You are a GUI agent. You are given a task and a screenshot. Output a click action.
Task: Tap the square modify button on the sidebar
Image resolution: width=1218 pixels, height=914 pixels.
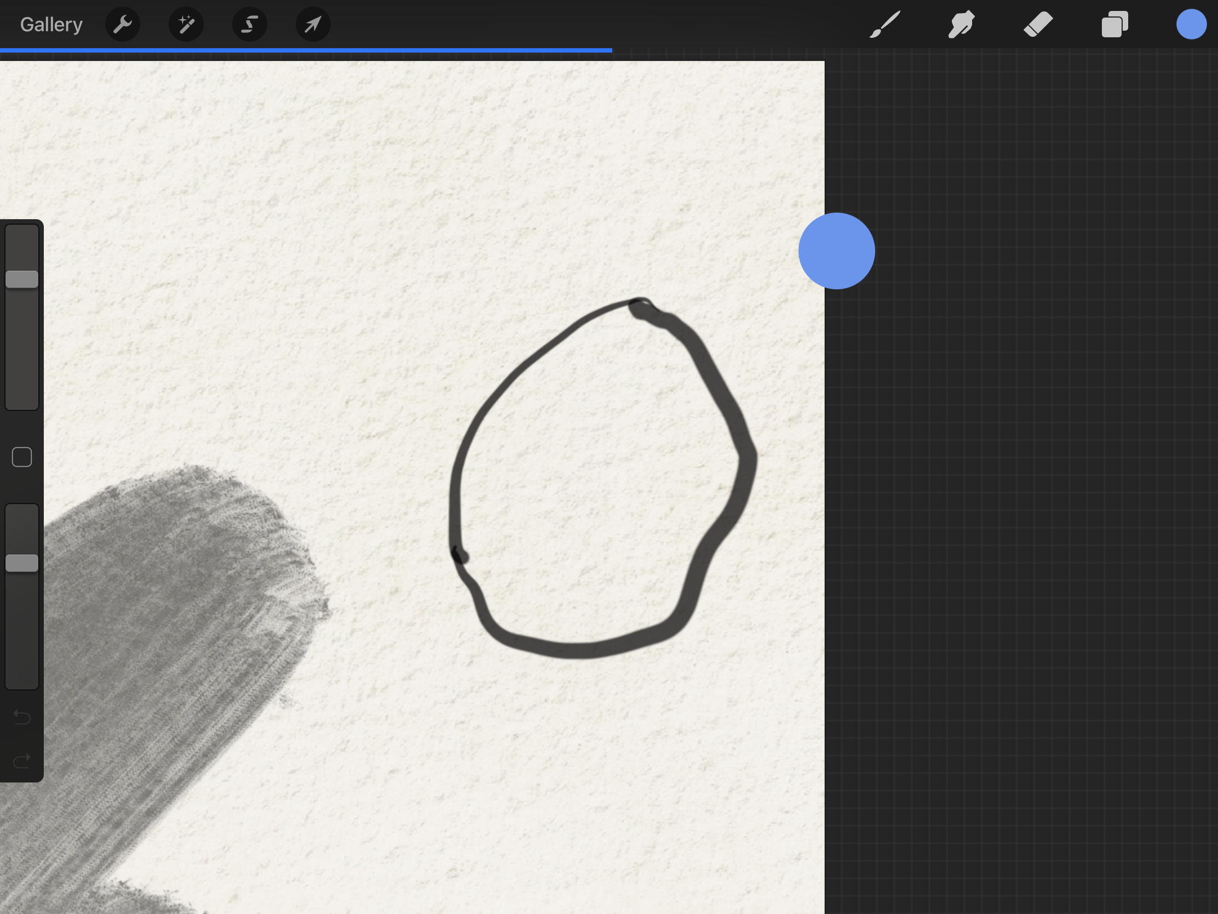[22, 458]
